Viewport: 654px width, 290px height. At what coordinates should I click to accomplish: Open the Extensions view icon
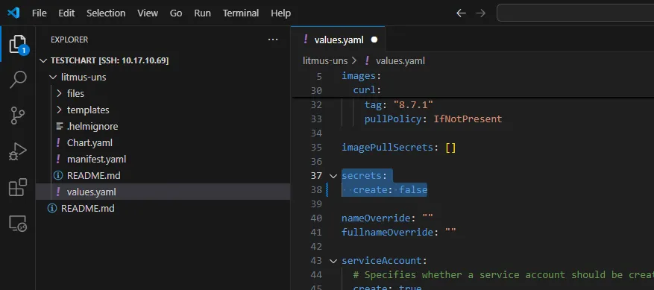click(17, 187)
